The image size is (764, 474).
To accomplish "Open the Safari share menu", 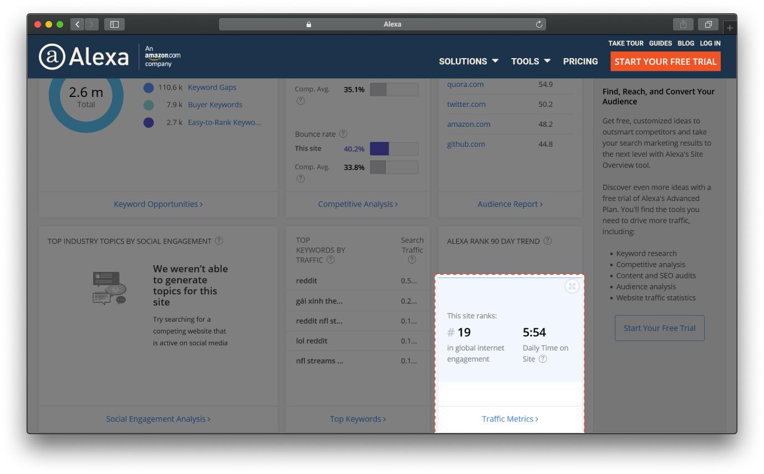I will (683, 24).
